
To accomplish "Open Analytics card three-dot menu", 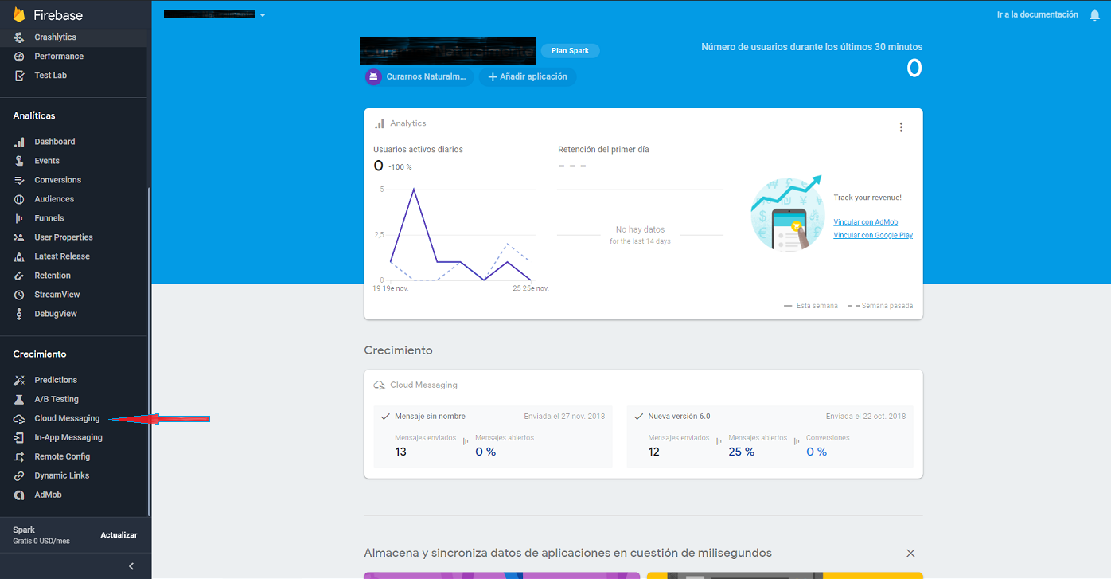I will pyautogui.click(x=901, y=127).
